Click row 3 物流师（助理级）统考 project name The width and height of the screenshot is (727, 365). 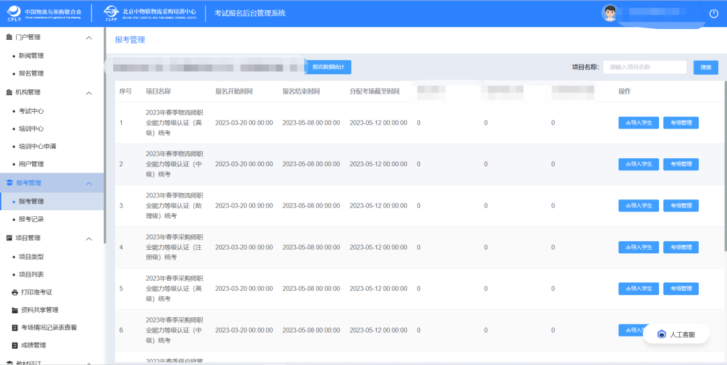click(174, 205)
